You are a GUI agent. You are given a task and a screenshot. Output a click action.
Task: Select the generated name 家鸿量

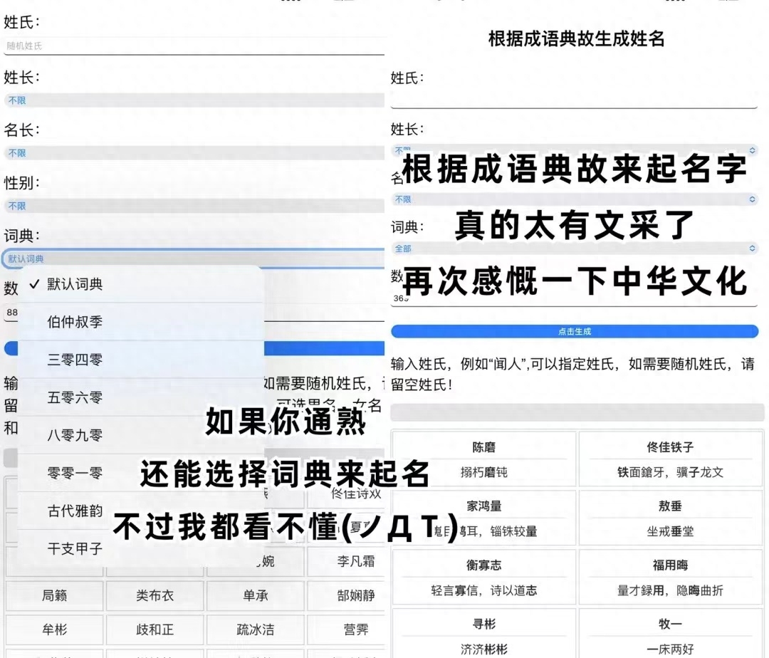click(484, 506)
